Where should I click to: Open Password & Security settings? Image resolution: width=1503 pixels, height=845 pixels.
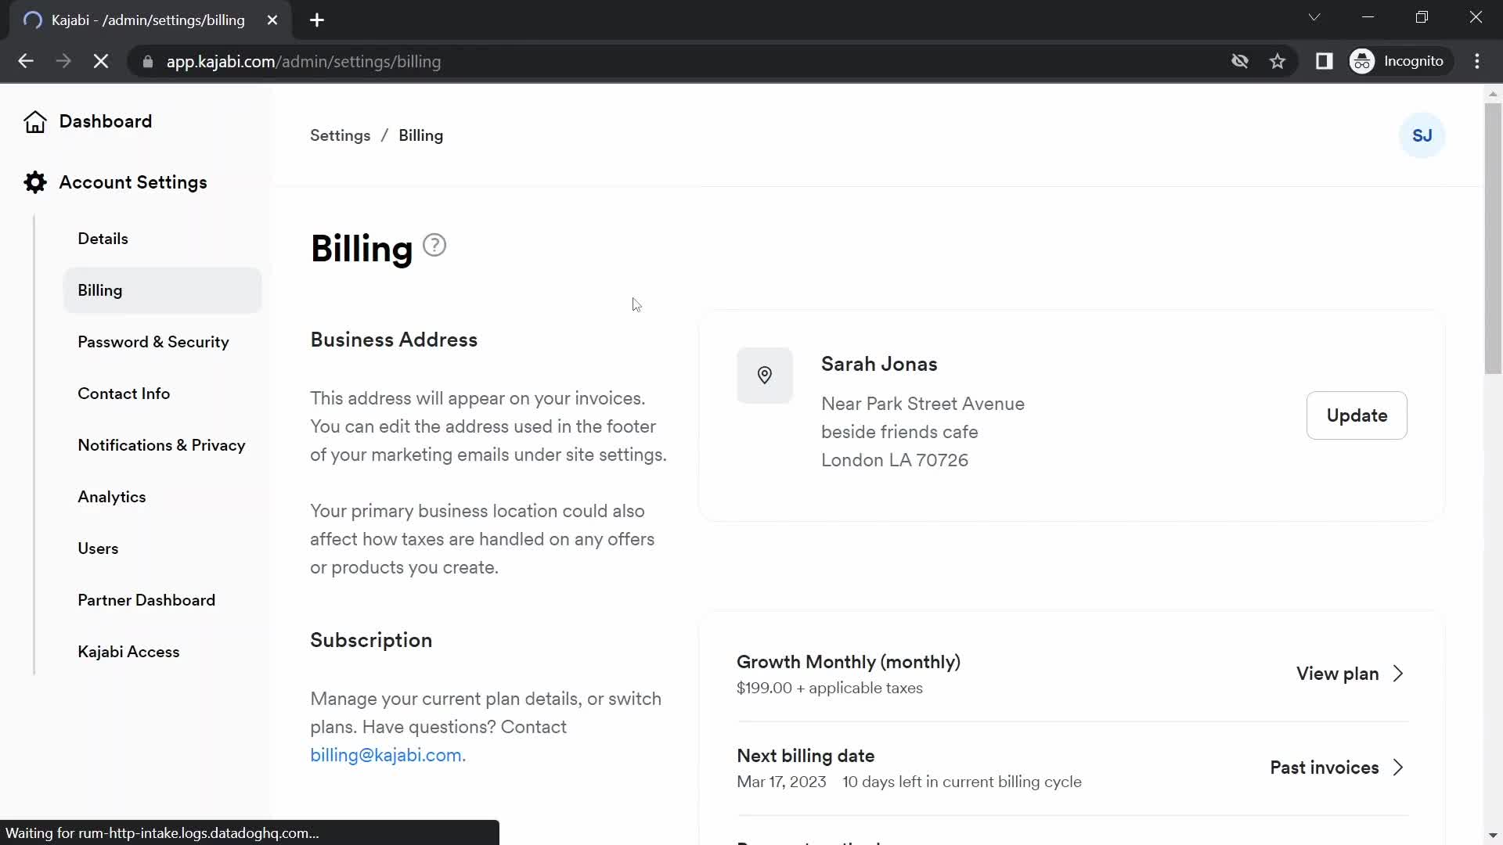pos(153,342)
